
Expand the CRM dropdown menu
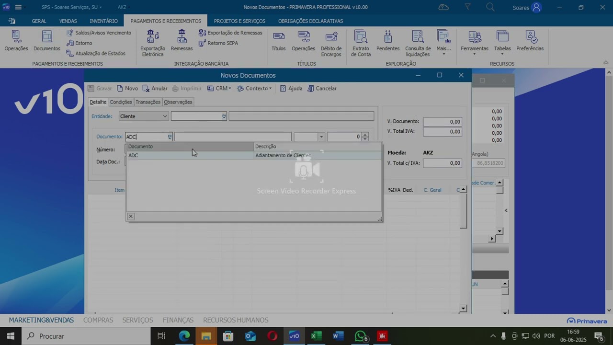[x=219, y=88]
